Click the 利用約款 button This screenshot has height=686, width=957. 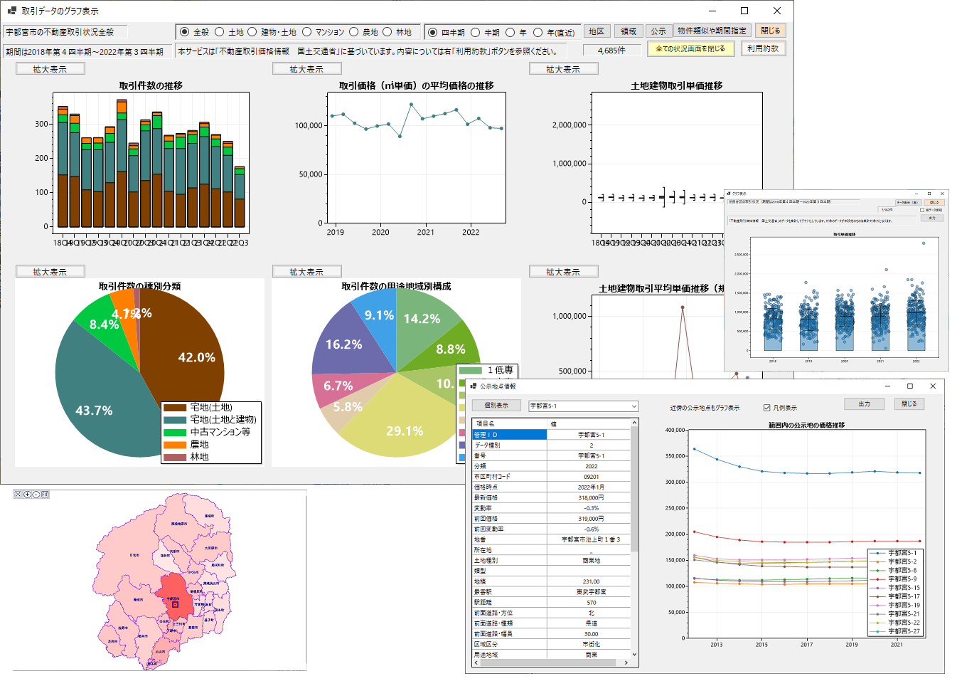(x=762, y=48)
